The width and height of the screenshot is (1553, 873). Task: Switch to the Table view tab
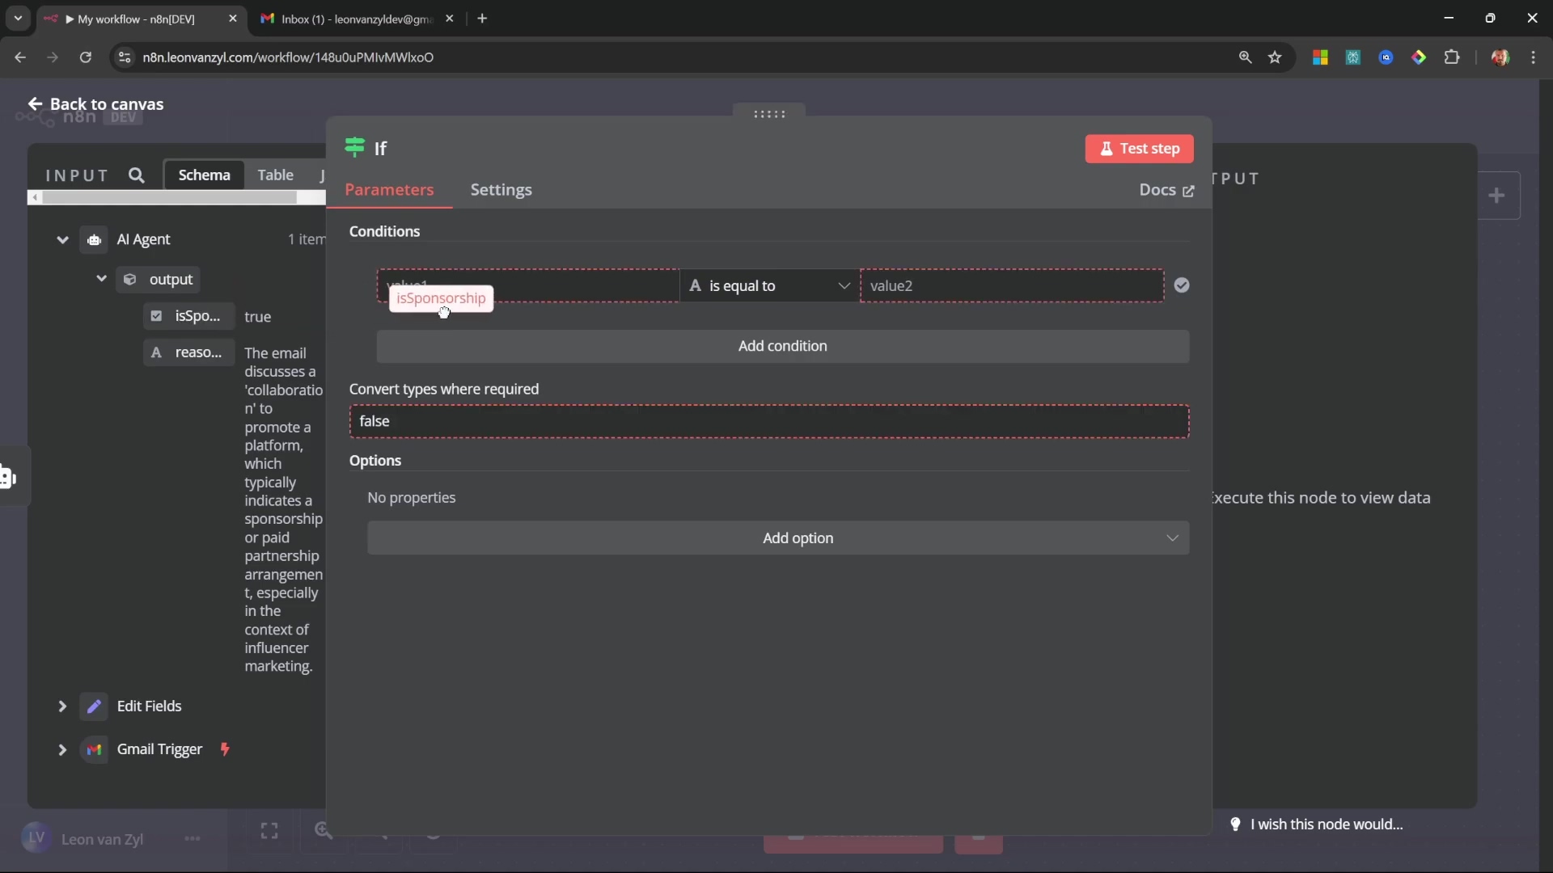275,175
